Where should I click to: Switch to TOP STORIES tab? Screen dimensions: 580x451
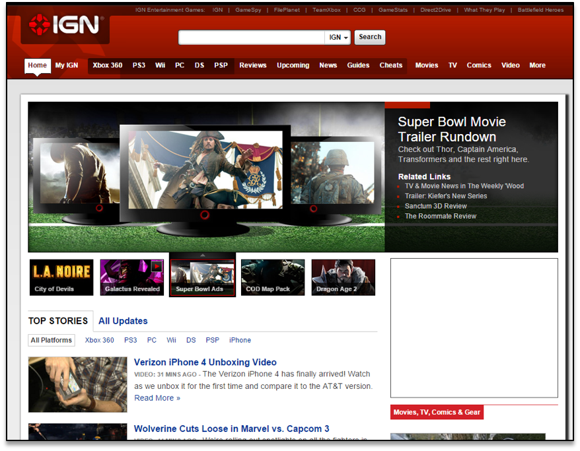tap(58, 321)
